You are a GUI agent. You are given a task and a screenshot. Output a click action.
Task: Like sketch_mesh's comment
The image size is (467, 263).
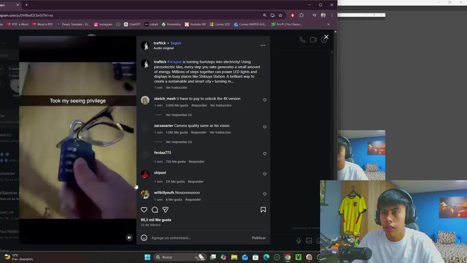pyautogui.click(x=265, y=100)
